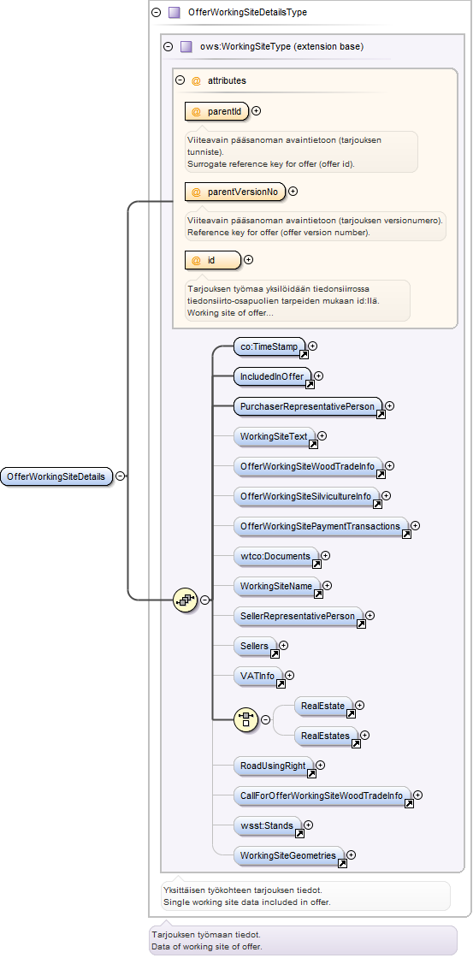Follow reference arrow on RealEstates
The image size is (473, 958).
click(356, 743)
